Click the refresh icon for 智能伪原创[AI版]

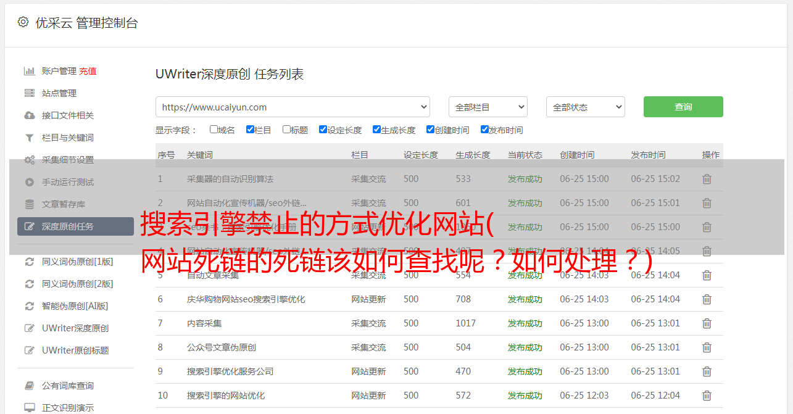[x=29, y=306]
